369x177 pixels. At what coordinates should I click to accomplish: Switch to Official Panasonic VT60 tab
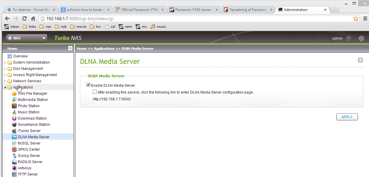click(x=139, y=10)
